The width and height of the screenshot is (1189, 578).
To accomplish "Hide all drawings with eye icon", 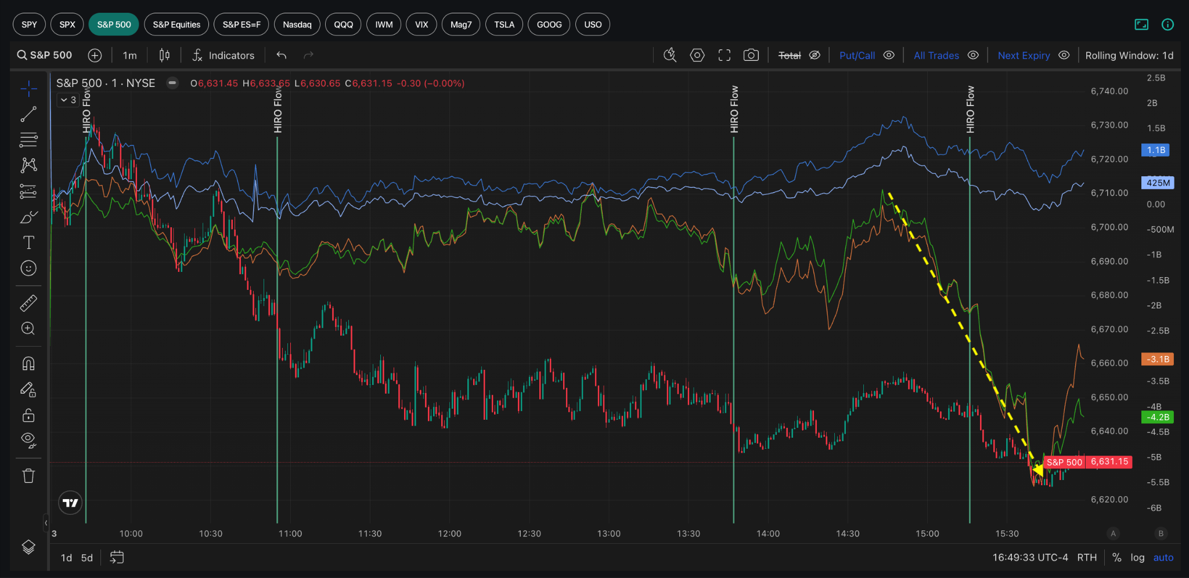I will (x=28, y=441).
